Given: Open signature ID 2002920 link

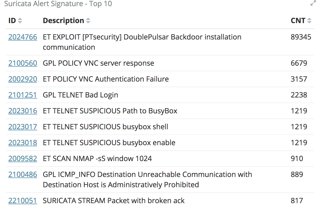Looking at the screenshot, I should 23,79.
